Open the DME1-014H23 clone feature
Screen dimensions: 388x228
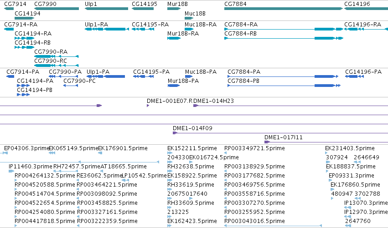pyautogui.click(x=291, y=106)
